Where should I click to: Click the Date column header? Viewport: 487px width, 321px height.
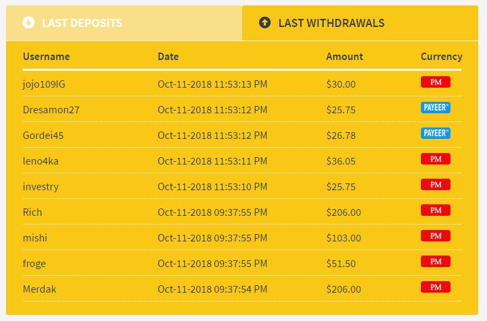click(x=168, y=57)
